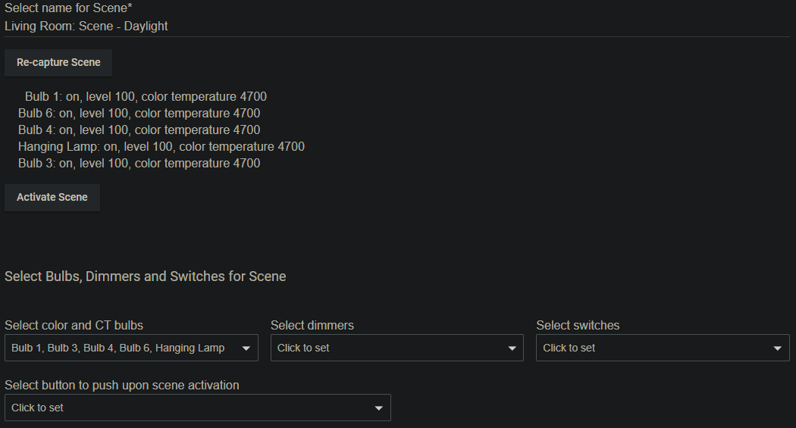
Task: Click the arrow icon of switches dropdown
Action: click(x=777, y=348)
